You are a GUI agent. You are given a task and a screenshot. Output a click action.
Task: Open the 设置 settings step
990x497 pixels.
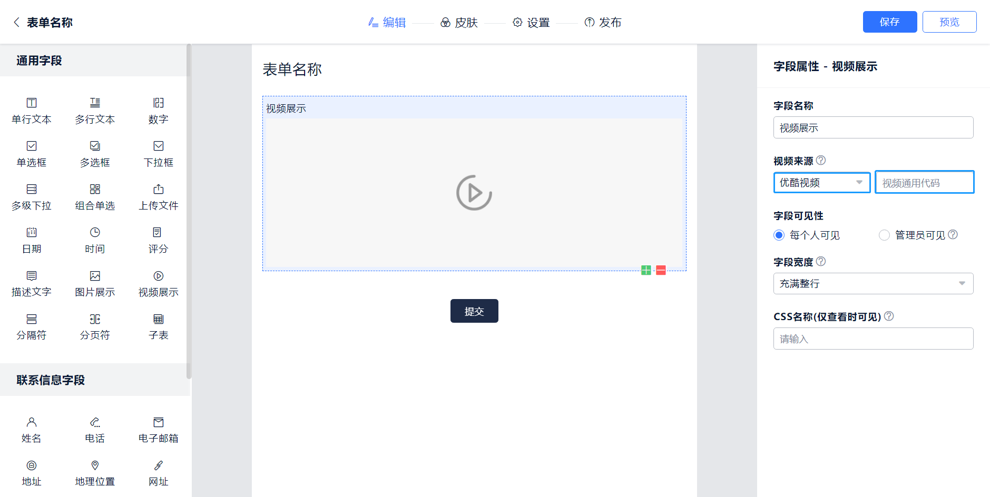pos(531,23)
